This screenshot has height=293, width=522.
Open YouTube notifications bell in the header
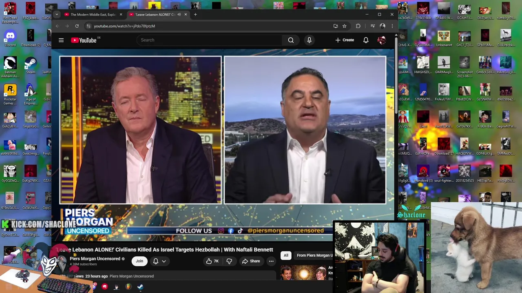[x=366, y=40]
